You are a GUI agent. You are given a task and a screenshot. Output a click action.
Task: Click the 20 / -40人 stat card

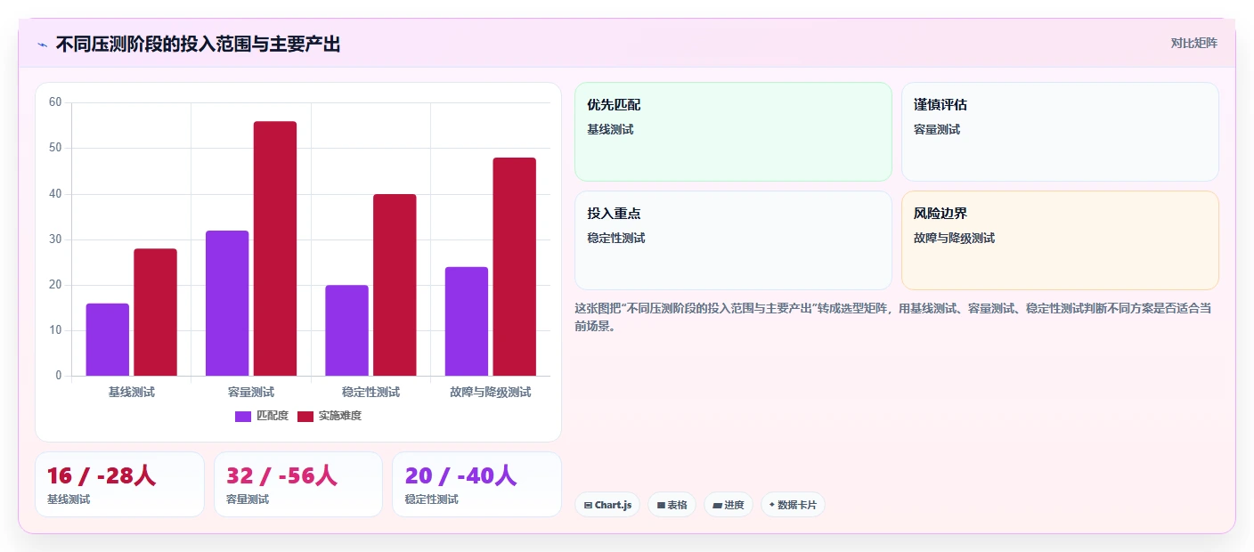pyautogui.click(x=476, y=484)
